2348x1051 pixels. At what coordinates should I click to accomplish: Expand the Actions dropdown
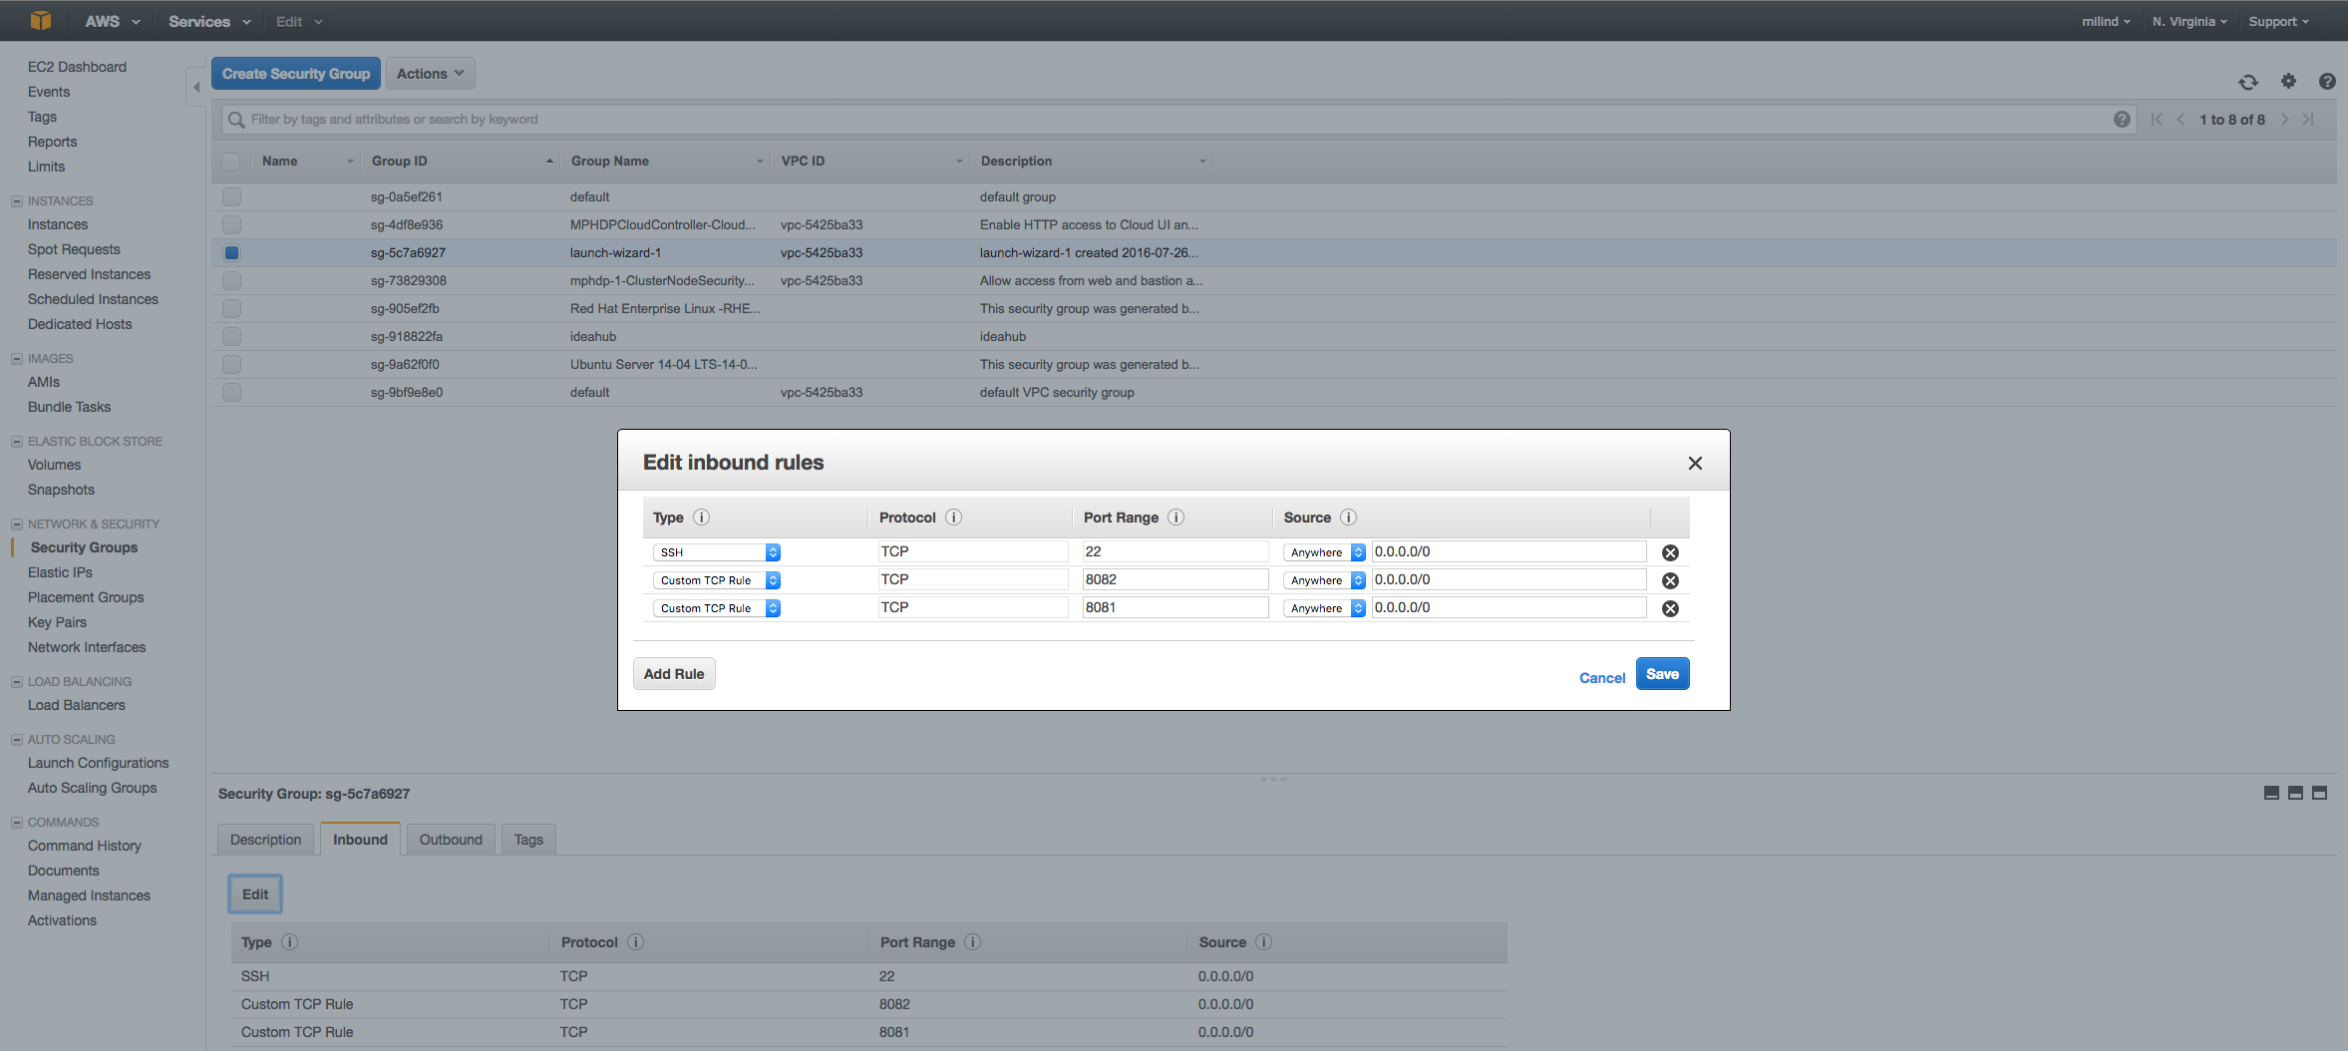(x=430, y=73)
